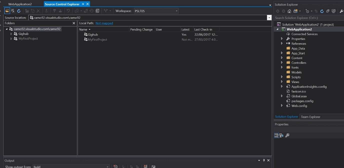The image size is (344, 168).
Task: Click the undo pending changes icon
Action: pos(68,11)
